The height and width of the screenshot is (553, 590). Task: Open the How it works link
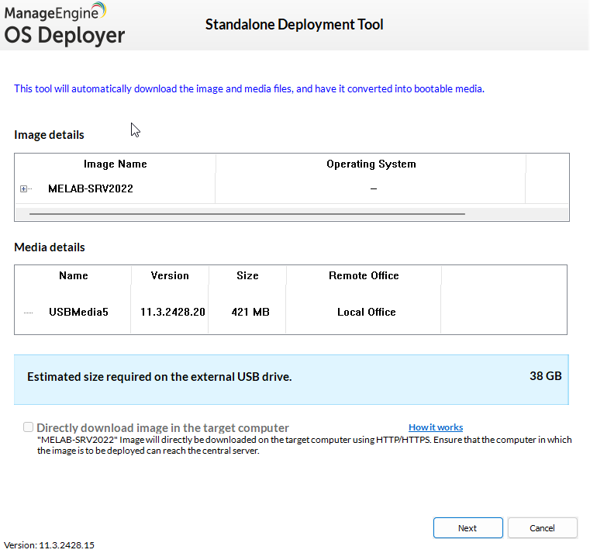point(435,427)
